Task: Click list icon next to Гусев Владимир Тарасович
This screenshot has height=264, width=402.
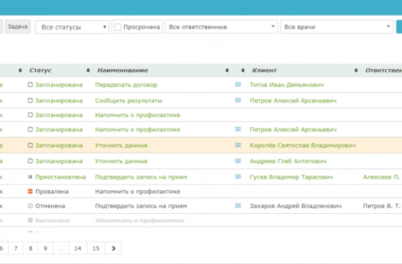Action: [x=238, y=177]
